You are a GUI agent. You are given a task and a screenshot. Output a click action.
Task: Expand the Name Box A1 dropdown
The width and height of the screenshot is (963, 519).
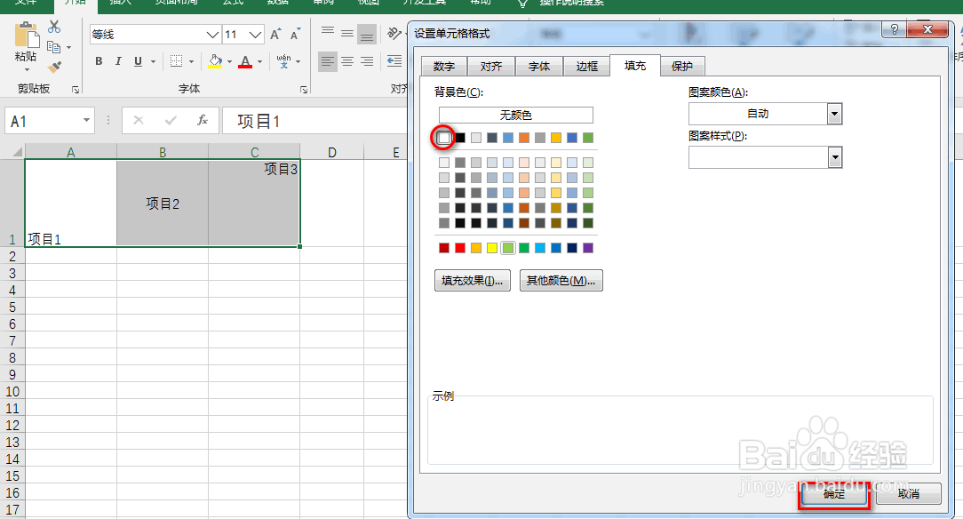[86, 120]
